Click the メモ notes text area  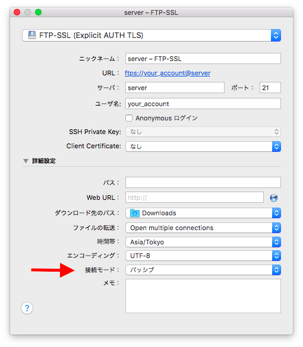pos(203,296)
